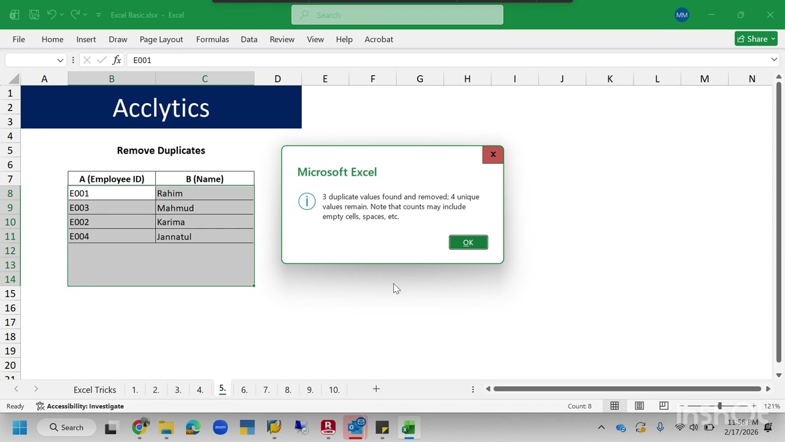
Task: Click the A (Employee ID) header cell
Action: (x=112, y=179)
